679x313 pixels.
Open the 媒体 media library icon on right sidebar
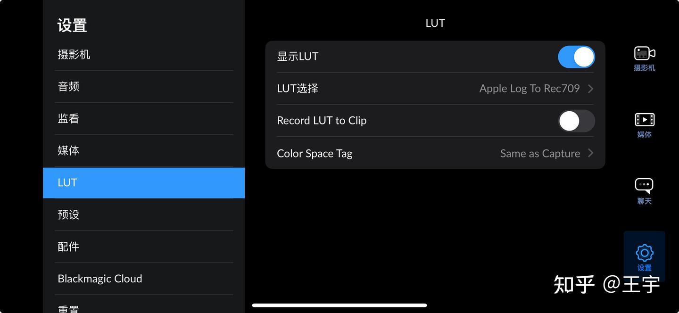point(644,124)
